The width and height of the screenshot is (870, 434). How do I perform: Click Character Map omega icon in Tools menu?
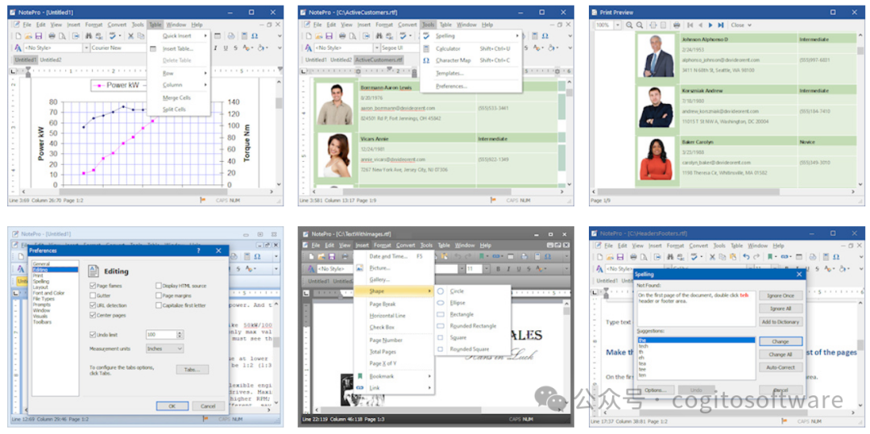click(426, 60)
